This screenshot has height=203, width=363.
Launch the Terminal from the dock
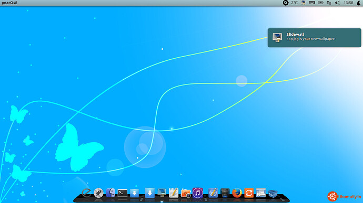click(123, 193)
